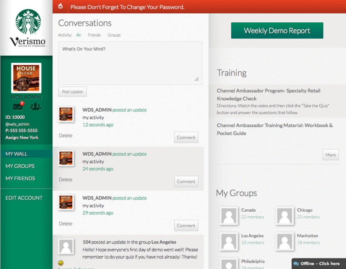Click the friends icon beside the envelope

(35, 106)
